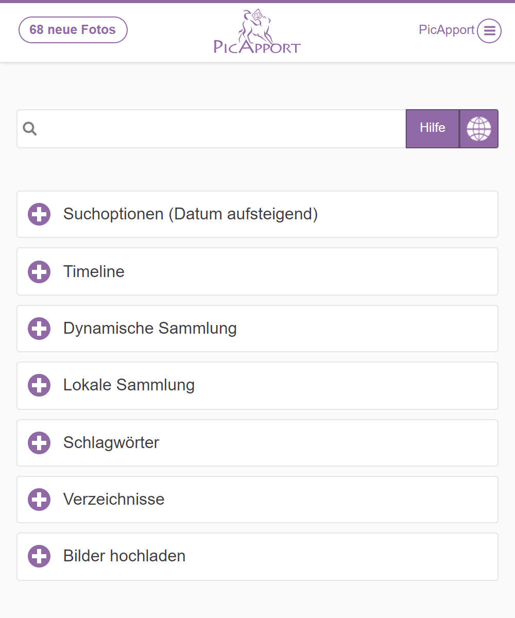Open the hamburger menu icon

pyautogui.click(x=489, y=31)
